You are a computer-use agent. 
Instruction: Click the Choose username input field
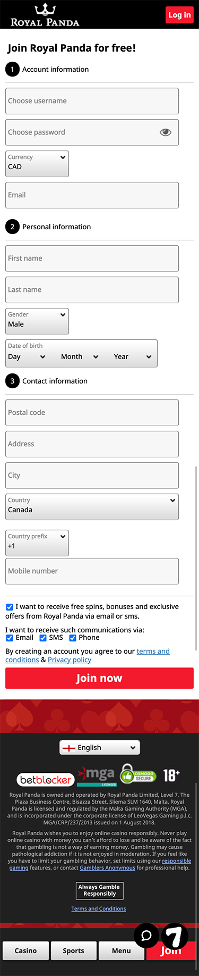click(92, 101)
